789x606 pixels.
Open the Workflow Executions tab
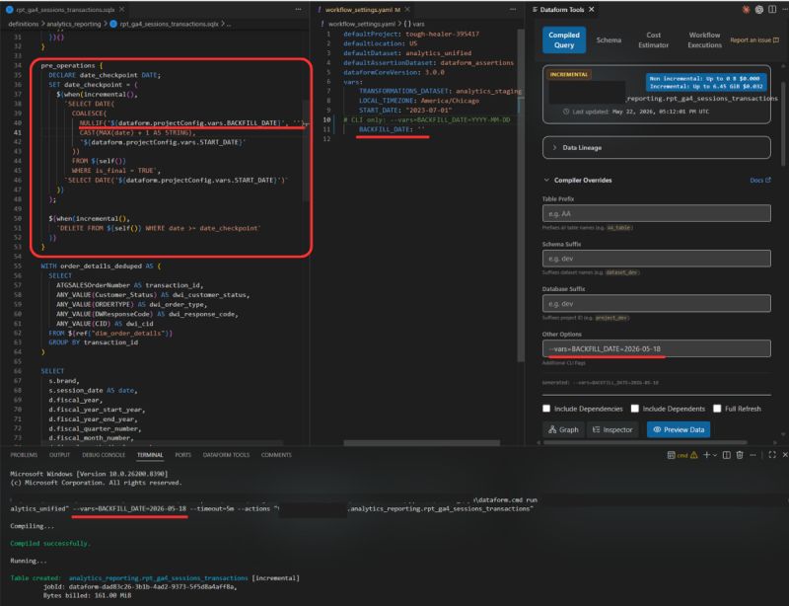(x=704, y=39)
